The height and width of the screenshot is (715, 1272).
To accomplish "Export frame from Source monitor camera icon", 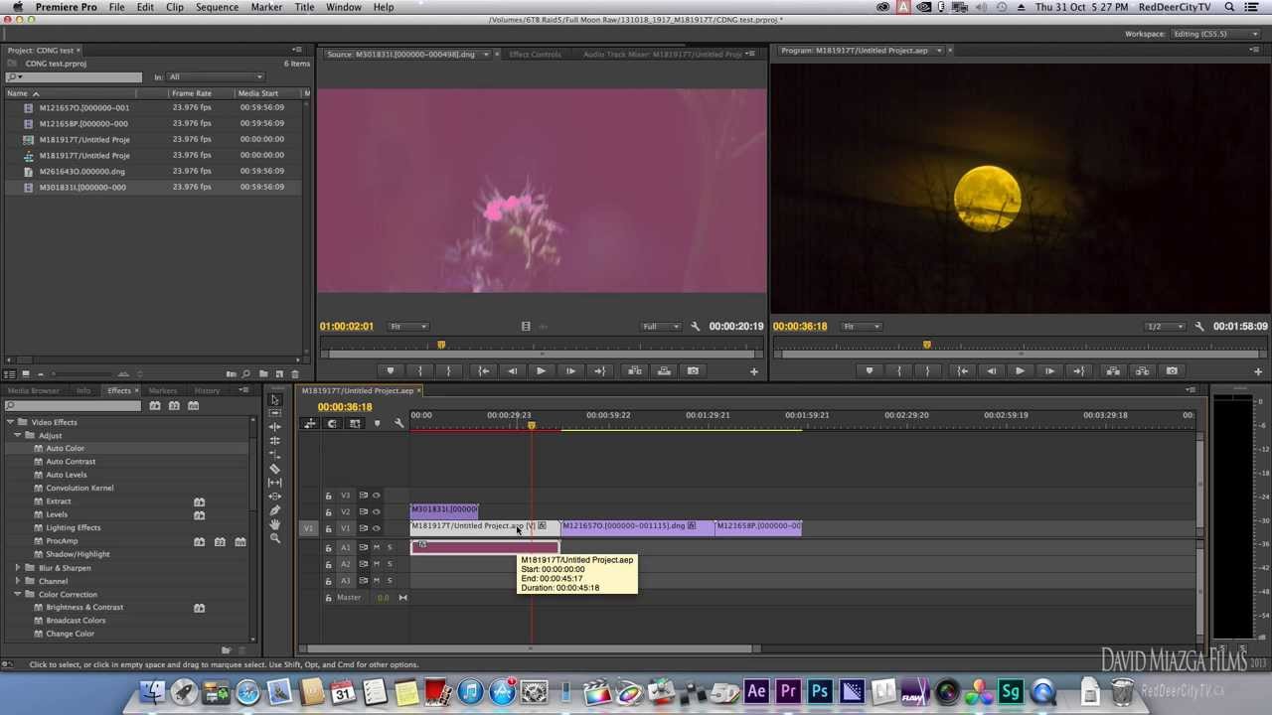I will pyautogui.click(x=693, y=371).
